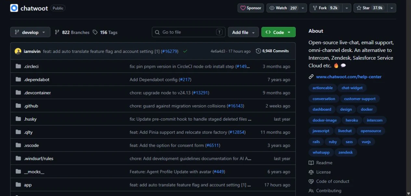Click the .devcontainer folder icon
The image size is (411, 196).
(x=18, y=92)
